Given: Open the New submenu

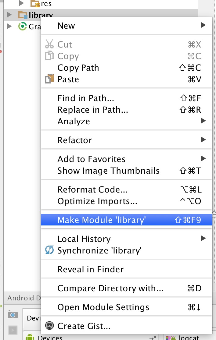Looking at the screenshot, I should (x=127, y=26).
